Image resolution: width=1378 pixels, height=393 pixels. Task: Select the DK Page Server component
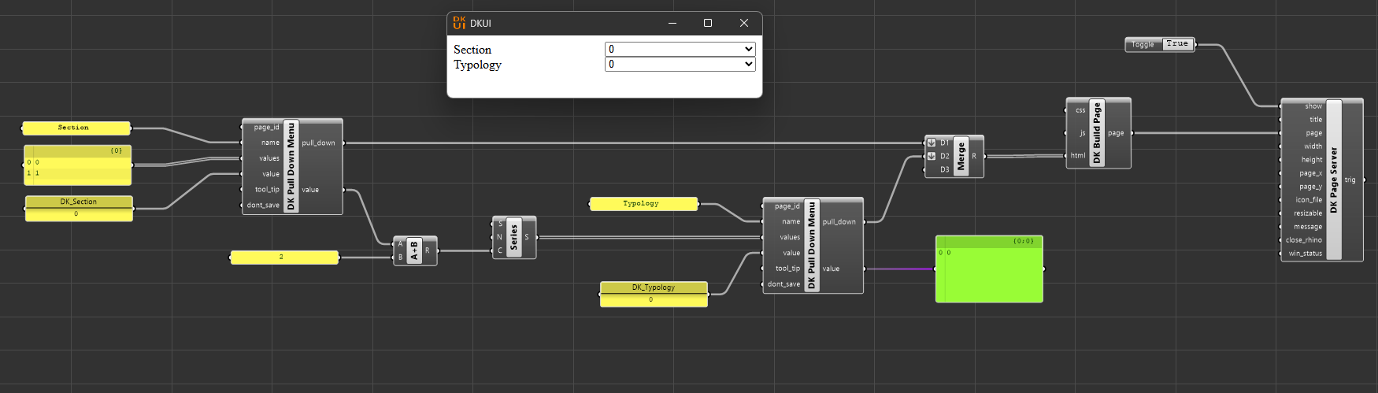click(1322, 180)
